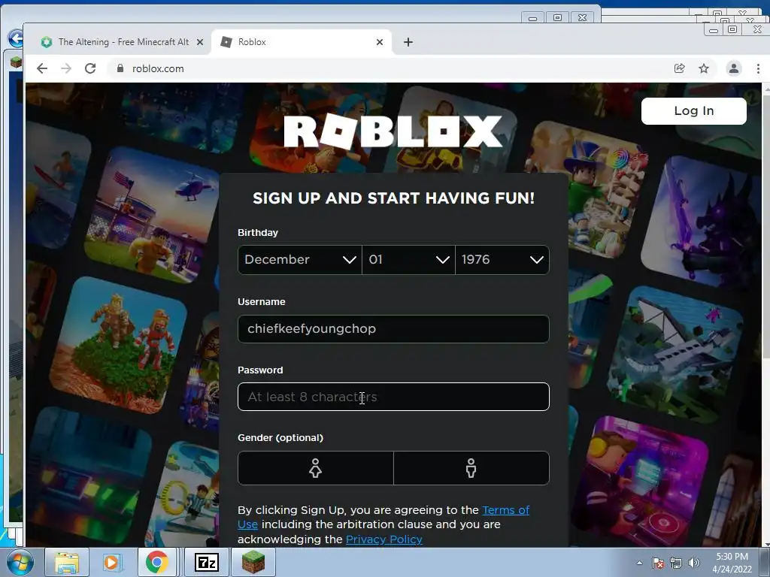Click the purple dragon game thumbnail
Viewport: 770px width, 577px height.
coord(702,223)
